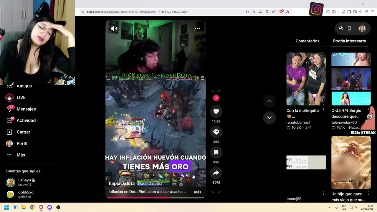Click the share page icon in address bar
The height and width of the screenshot is (212, 377).
(274, 12)
